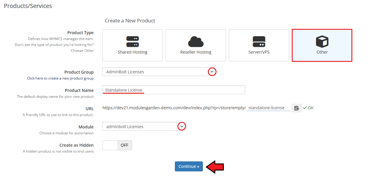Viewport: 378px width, 177px height.
Task: Edit the standalone-license URL slug field
Action: tap(268, 108)
